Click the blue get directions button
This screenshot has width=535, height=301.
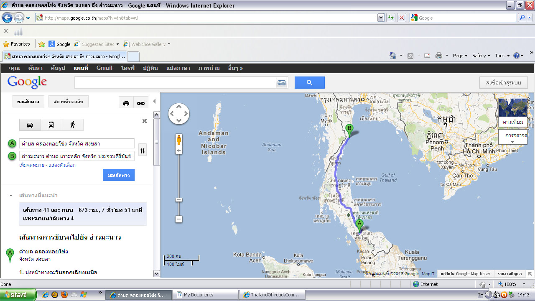[x=119, y=175]
